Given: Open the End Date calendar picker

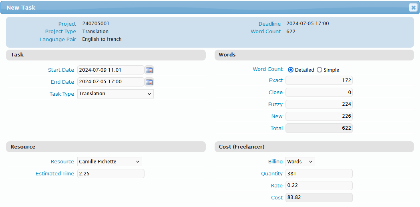Looking at the screenshot, I should (x=149, y=82).
